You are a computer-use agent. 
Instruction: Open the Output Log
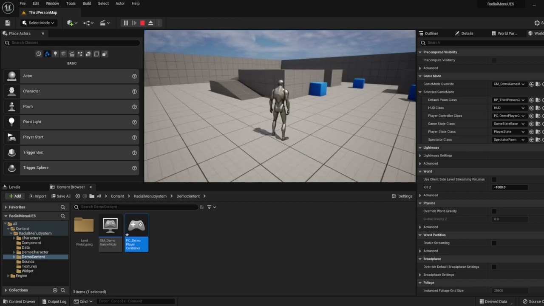pyautogui.click(x=54, y=302)
